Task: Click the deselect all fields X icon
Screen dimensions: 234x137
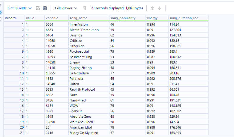Action: [x=45, y=8]
